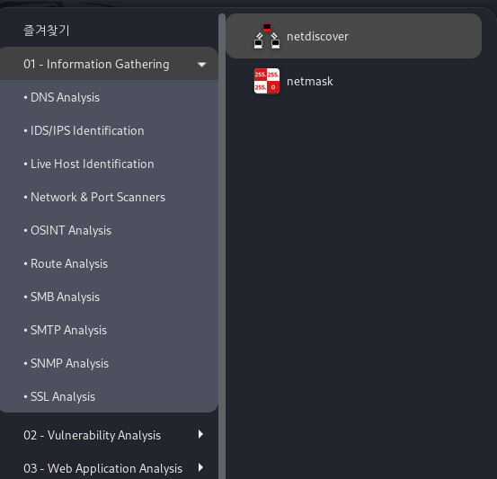Launch netmask from the list
Image resolution: width=497 pixels, height=479 pixels.
[354, 81]
